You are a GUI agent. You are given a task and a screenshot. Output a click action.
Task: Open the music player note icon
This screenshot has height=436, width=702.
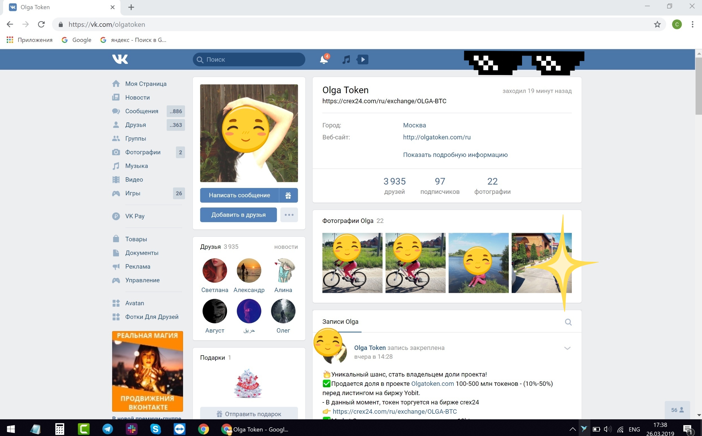[x=346, y=59]
